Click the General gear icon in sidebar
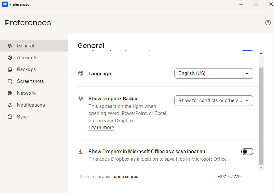Screen dimensions: 274x193 pyautogui.click(x=10, y=46)
